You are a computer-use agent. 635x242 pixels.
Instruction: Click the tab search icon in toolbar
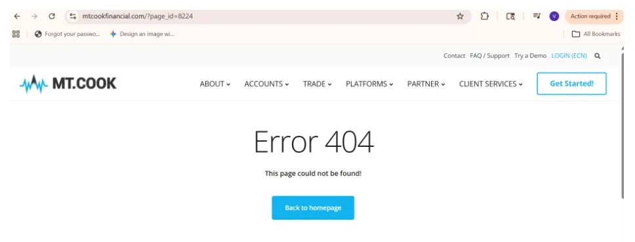510,16
